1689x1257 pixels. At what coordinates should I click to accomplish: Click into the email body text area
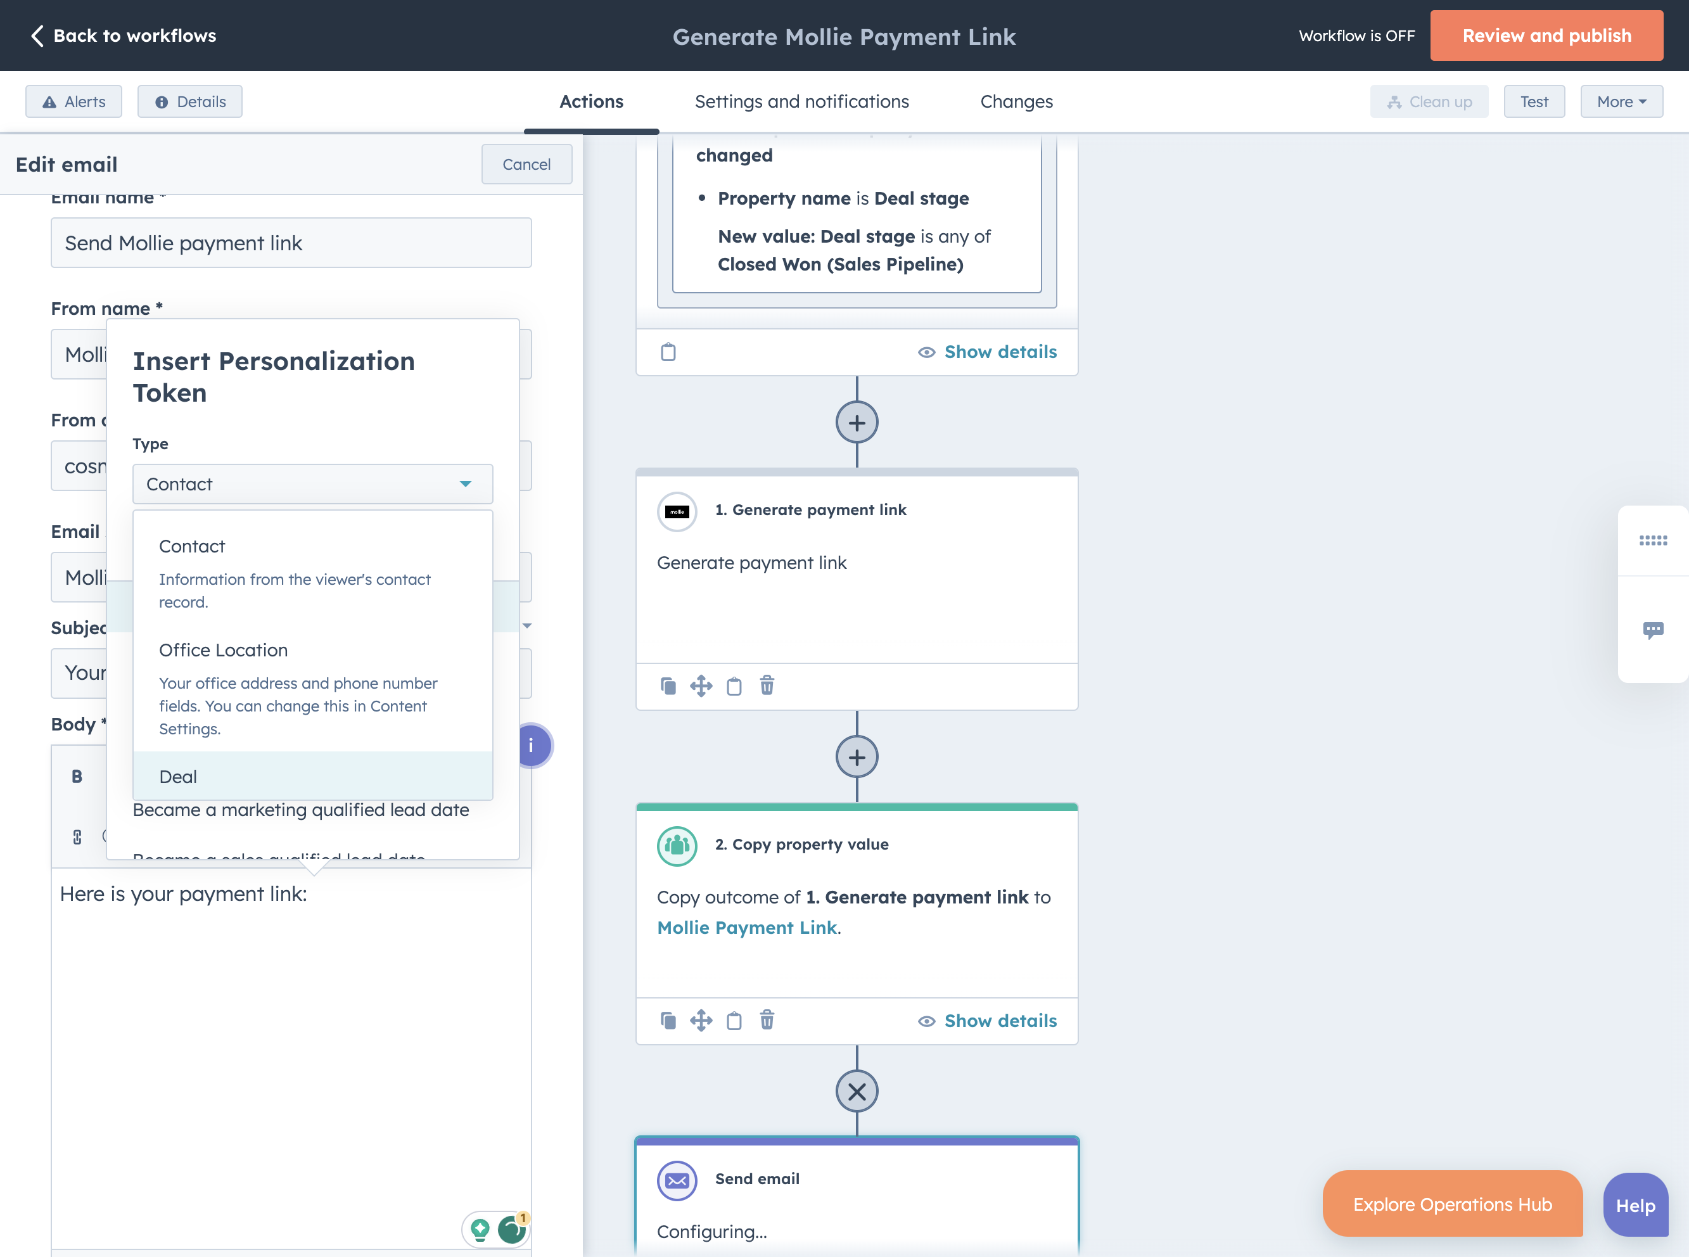point(291,1057)
